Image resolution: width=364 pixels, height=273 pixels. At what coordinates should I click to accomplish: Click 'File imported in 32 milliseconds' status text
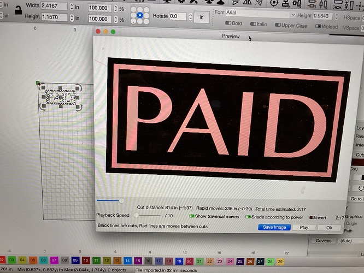(x=166, y=270)
